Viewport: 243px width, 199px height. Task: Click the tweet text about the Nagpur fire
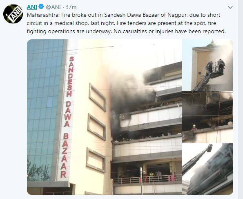point(126,23)
